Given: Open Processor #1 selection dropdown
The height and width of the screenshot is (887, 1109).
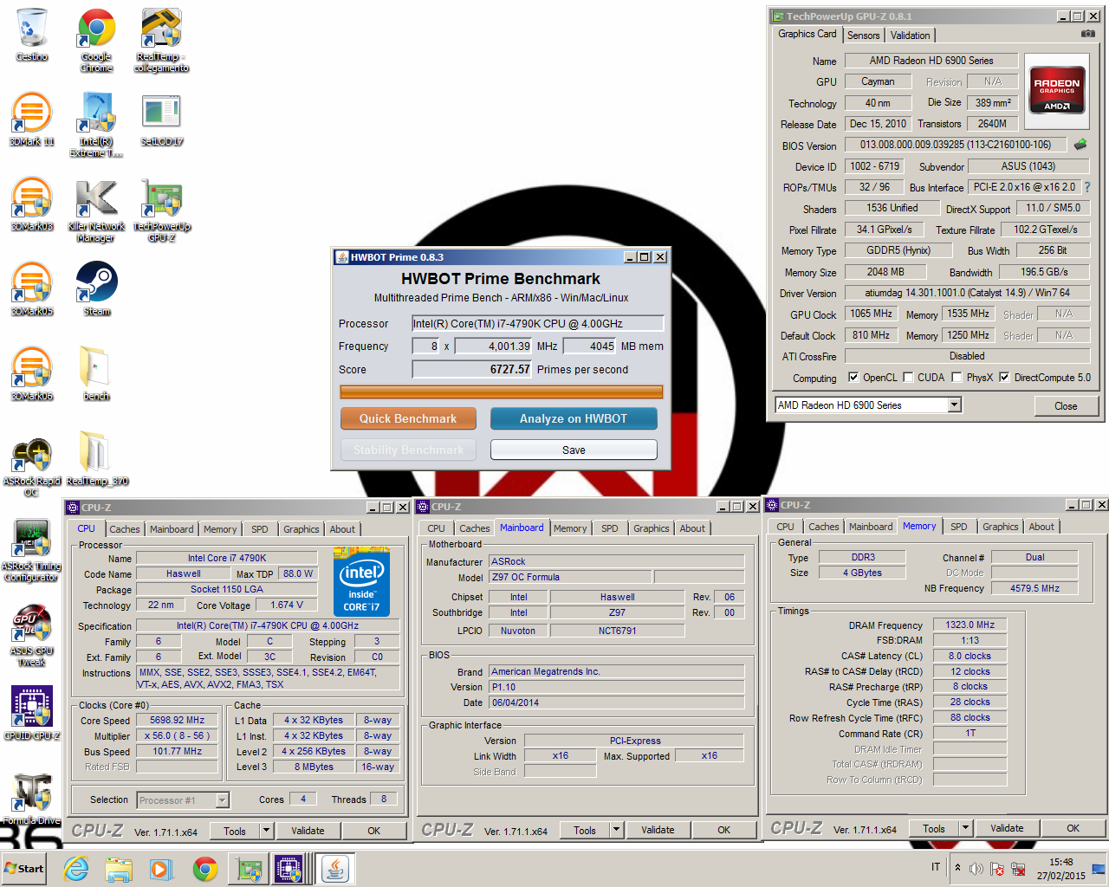Looking at the screenshot, I should pyautogui.click(x=222, y=800).
